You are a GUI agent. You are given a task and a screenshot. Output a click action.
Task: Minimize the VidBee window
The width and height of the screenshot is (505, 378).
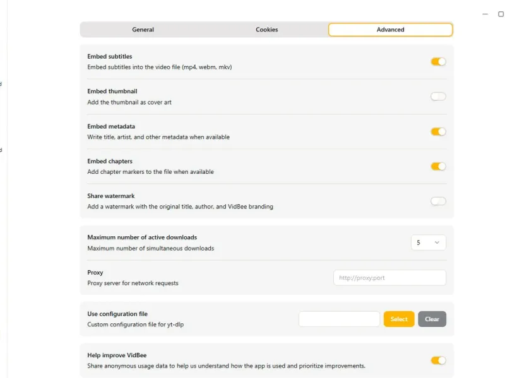485,14
